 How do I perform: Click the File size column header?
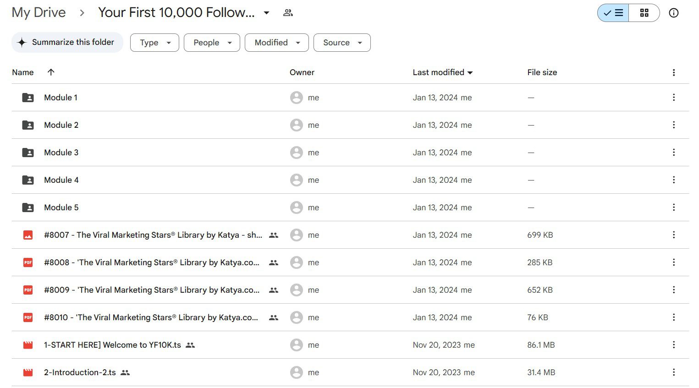[x=542, y=72]
